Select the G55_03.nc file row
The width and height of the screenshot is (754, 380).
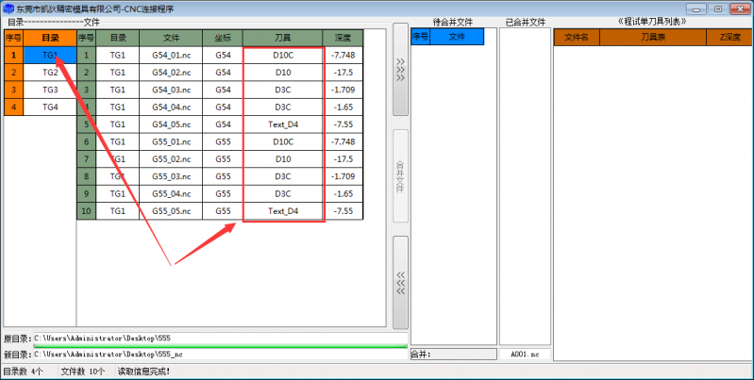[171, 176]
